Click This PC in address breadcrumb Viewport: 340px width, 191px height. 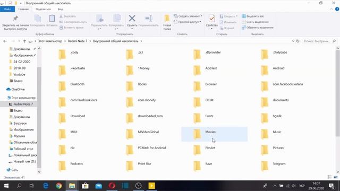50,41
